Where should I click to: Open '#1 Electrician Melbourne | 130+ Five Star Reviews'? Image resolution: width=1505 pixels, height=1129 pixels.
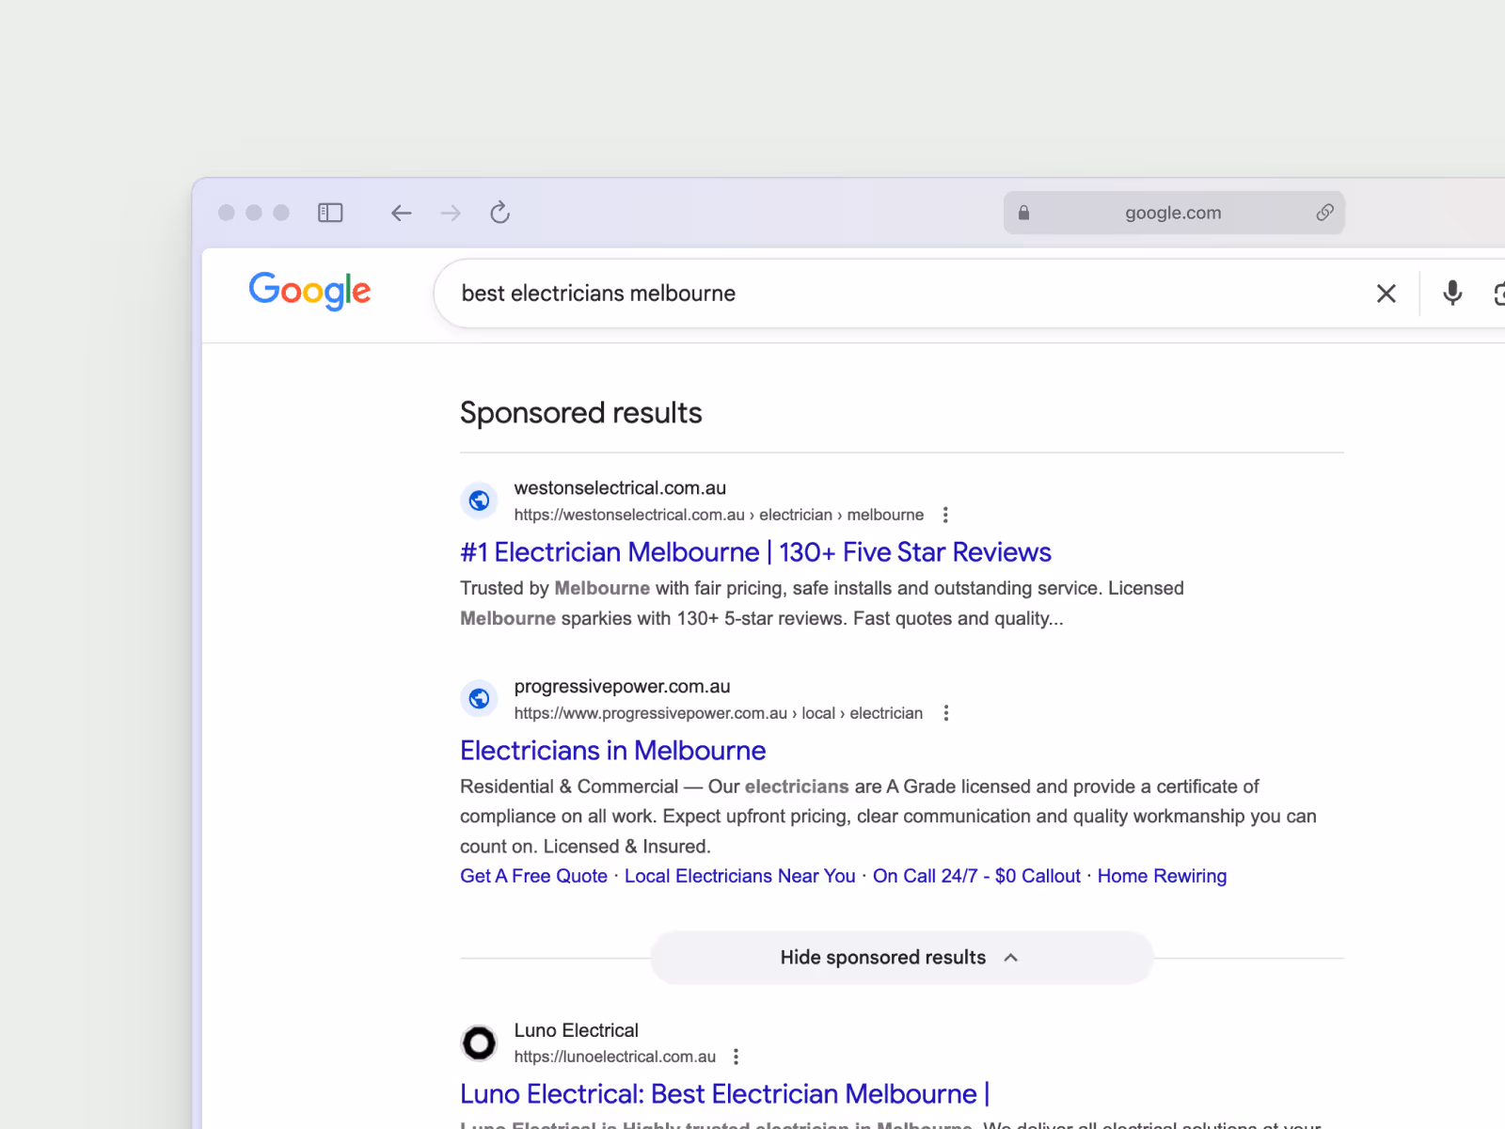755,552
